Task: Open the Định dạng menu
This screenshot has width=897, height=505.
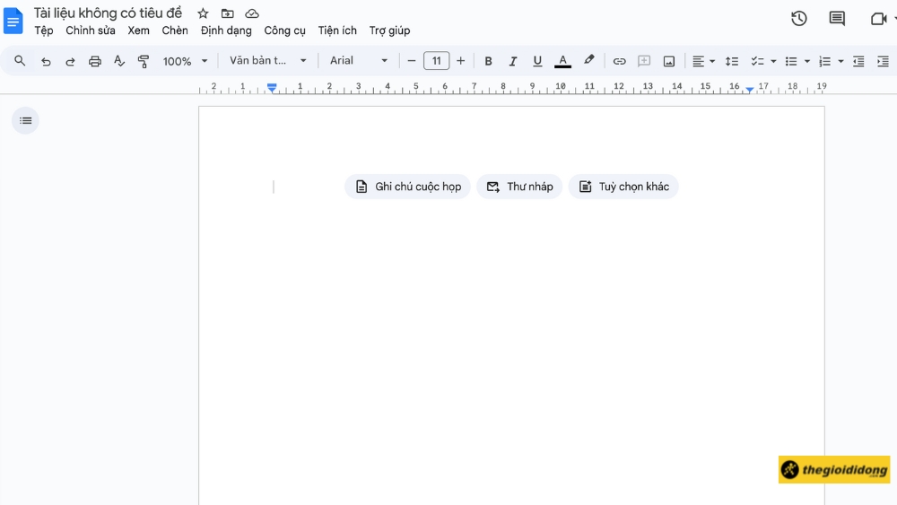Action: coord(226,30)
